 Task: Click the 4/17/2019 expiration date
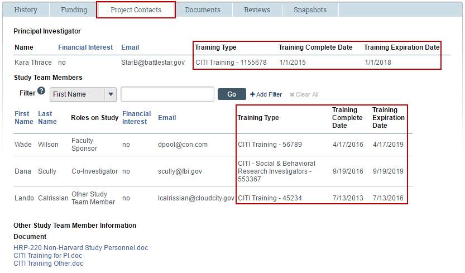pos(388,145)
